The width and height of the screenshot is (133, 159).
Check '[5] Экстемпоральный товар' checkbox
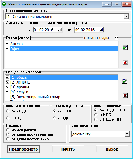point(7,97)
